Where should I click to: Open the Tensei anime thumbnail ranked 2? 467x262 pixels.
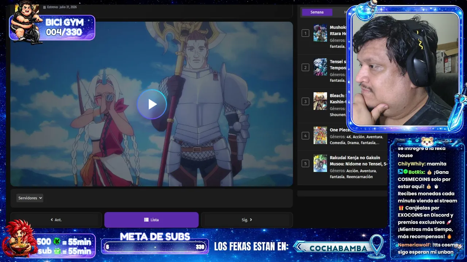[x=320, y=67]
